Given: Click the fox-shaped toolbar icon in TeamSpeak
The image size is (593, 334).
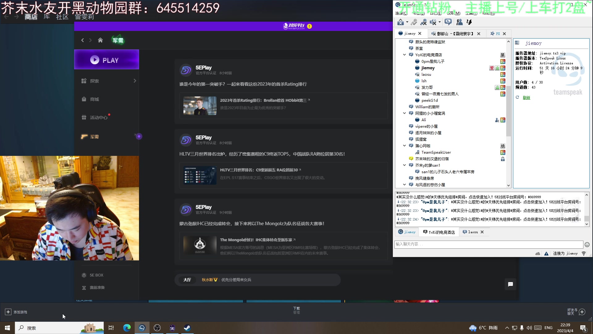Looking at the screenshot, I should click(x=469, y=22).
